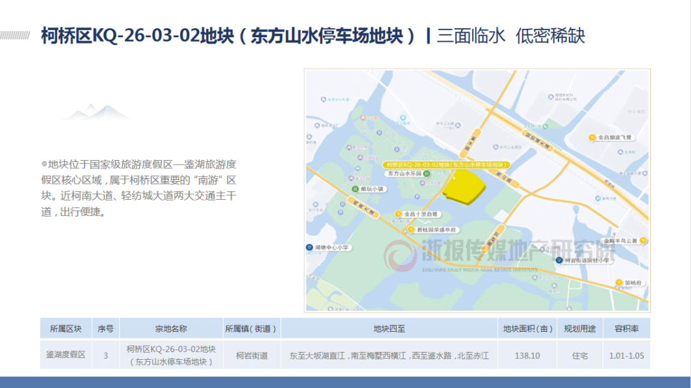Screen dimensions: 691x388
Task: Click the 笛旸府 yellow marker icon
Action: pyautogui.click(x=619, y=282)
